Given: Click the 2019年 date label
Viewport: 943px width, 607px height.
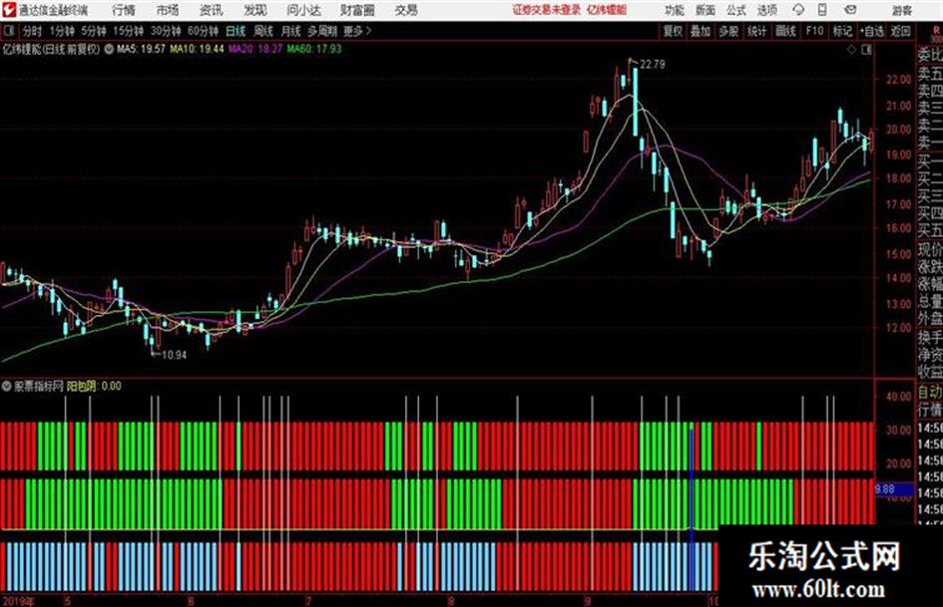Looking at the screenshot, I should click(x=18, y=600).
